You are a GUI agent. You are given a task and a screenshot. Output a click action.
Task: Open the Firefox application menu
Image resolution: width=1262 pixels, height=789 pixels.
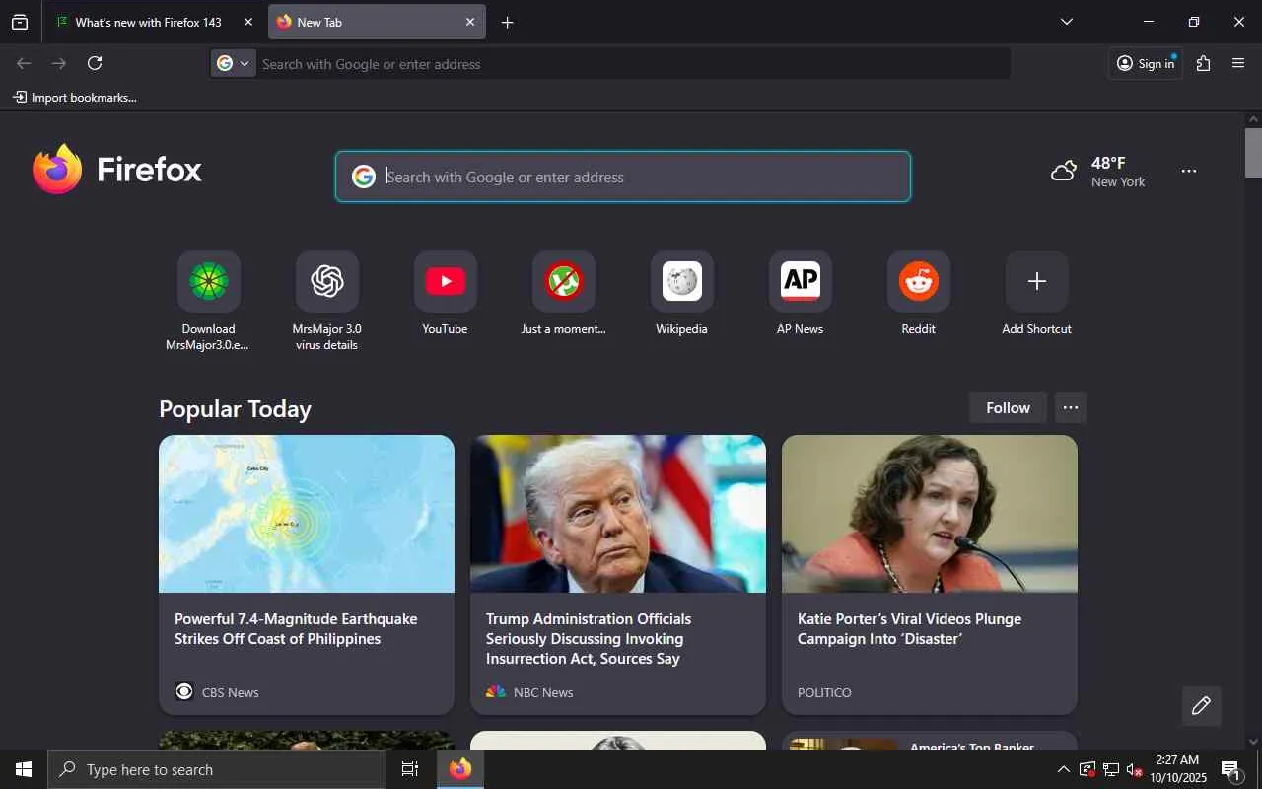pos(1238,63)
